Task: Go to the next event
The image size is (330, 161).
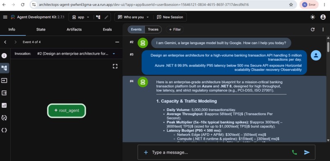Action: [x=16, y=42]
